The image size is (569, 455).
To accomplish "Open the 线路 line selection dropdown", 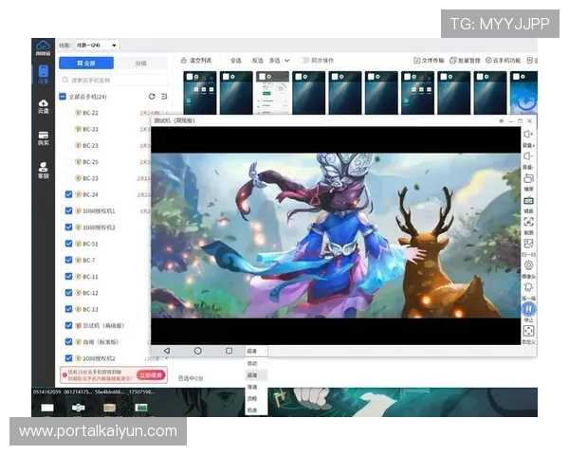I will pyautogui.click(x=97, y=45).
